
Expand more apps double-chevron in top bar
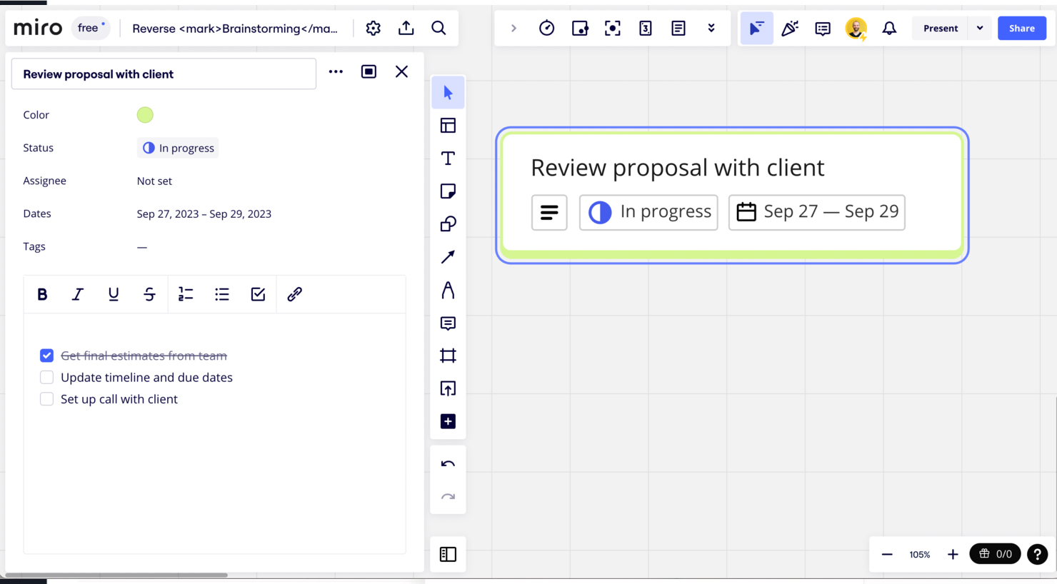pos(711,29)
